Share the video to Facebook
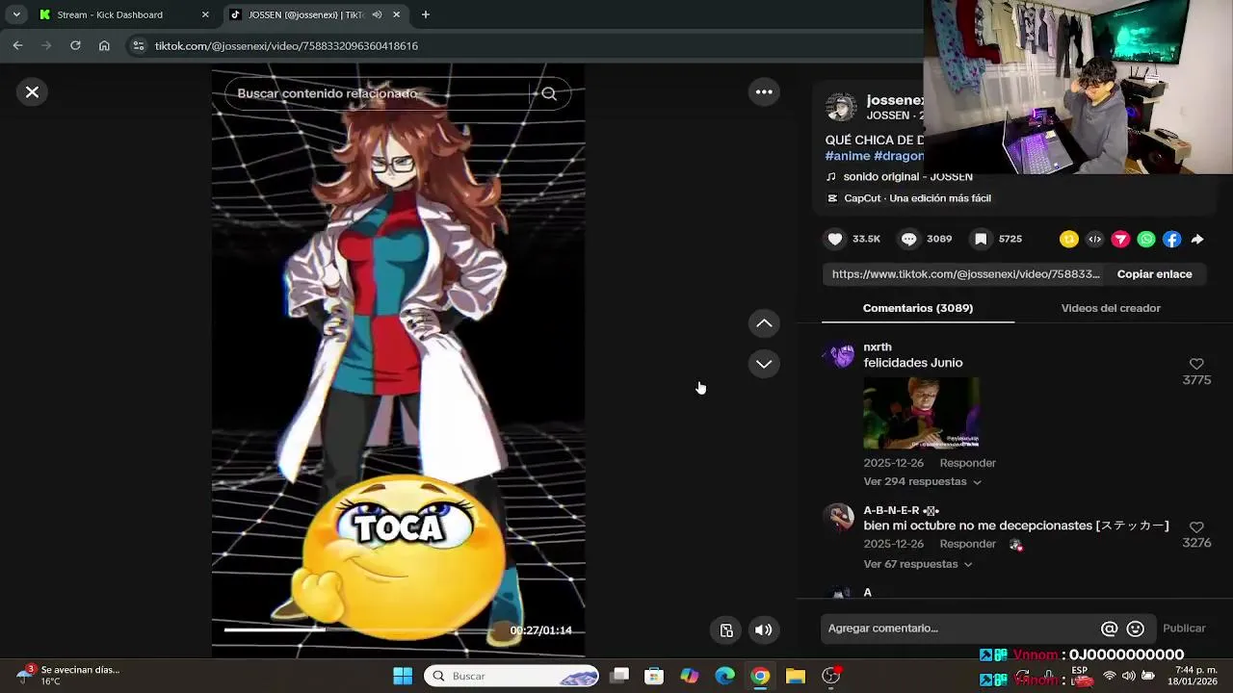The height and width of the screenshot is (693, 1233). (x=1171, y=240)
